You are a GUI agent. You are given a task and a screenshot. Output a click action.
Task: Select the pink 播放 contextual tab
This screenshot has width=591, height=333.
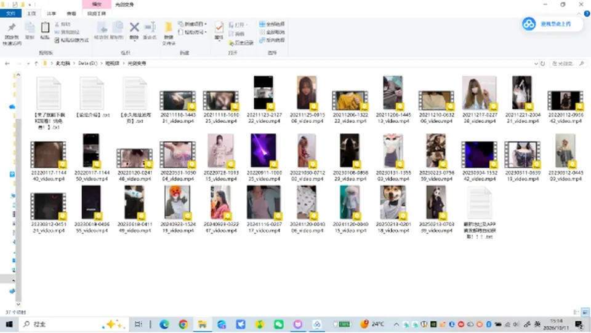click(97, 4)
